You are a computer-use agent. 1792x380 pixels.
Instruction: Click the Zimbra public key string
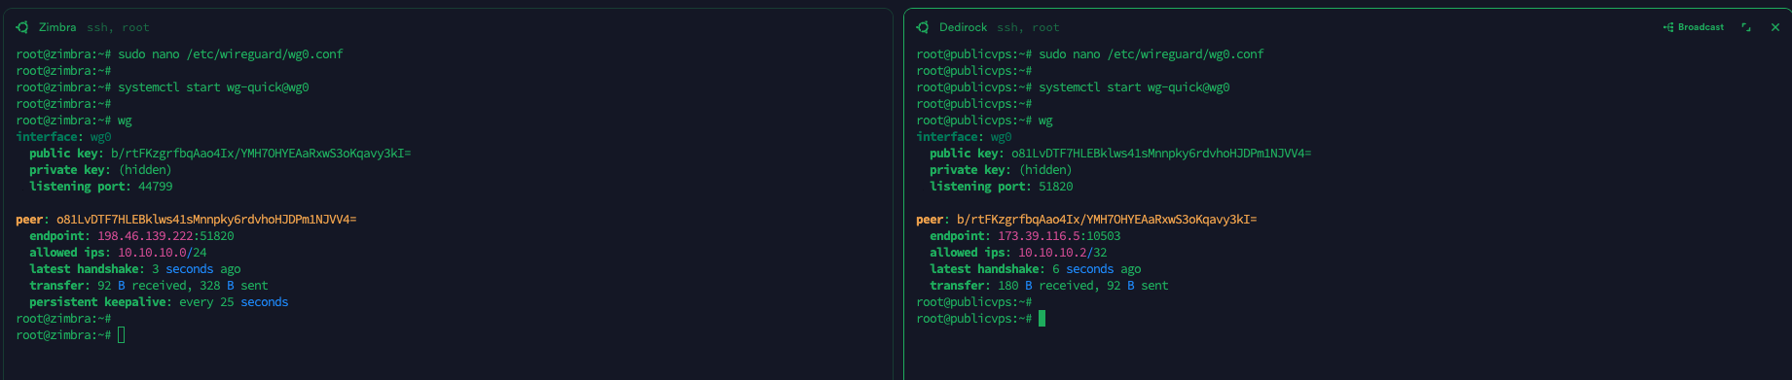(261, 154)
